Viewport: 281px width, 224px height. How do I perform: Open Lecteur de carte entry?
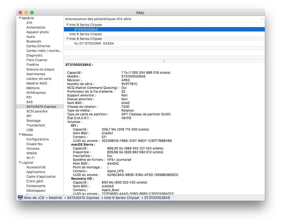coord(39,79)
